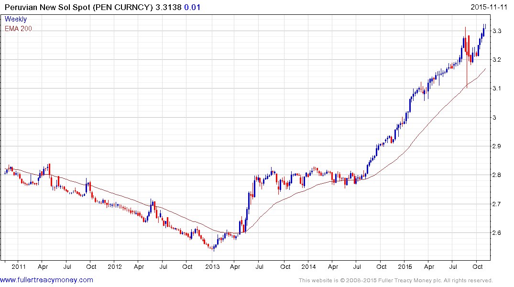Screen dimensions: 514x287
Task: Click the 'EMA 200' legend label
Action: (x=18, y=29)
